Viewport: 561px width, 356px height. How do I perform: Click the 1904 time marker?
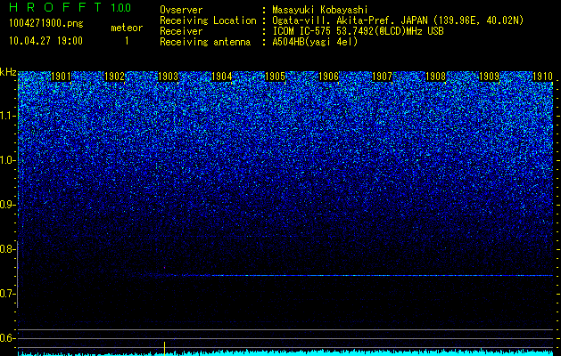tap(222, 77)
